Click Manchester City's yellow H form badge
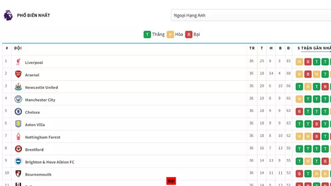The width and height of the screenshot is (331, 186). pyautogui.click(x=299, y=99)
